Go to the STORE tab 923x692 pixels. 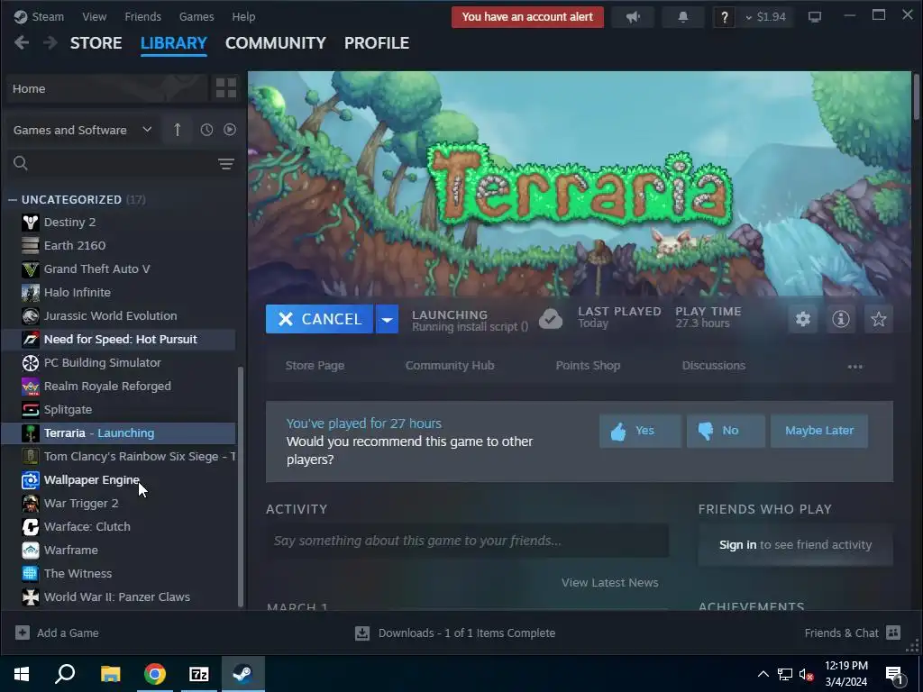click(96, 43)
